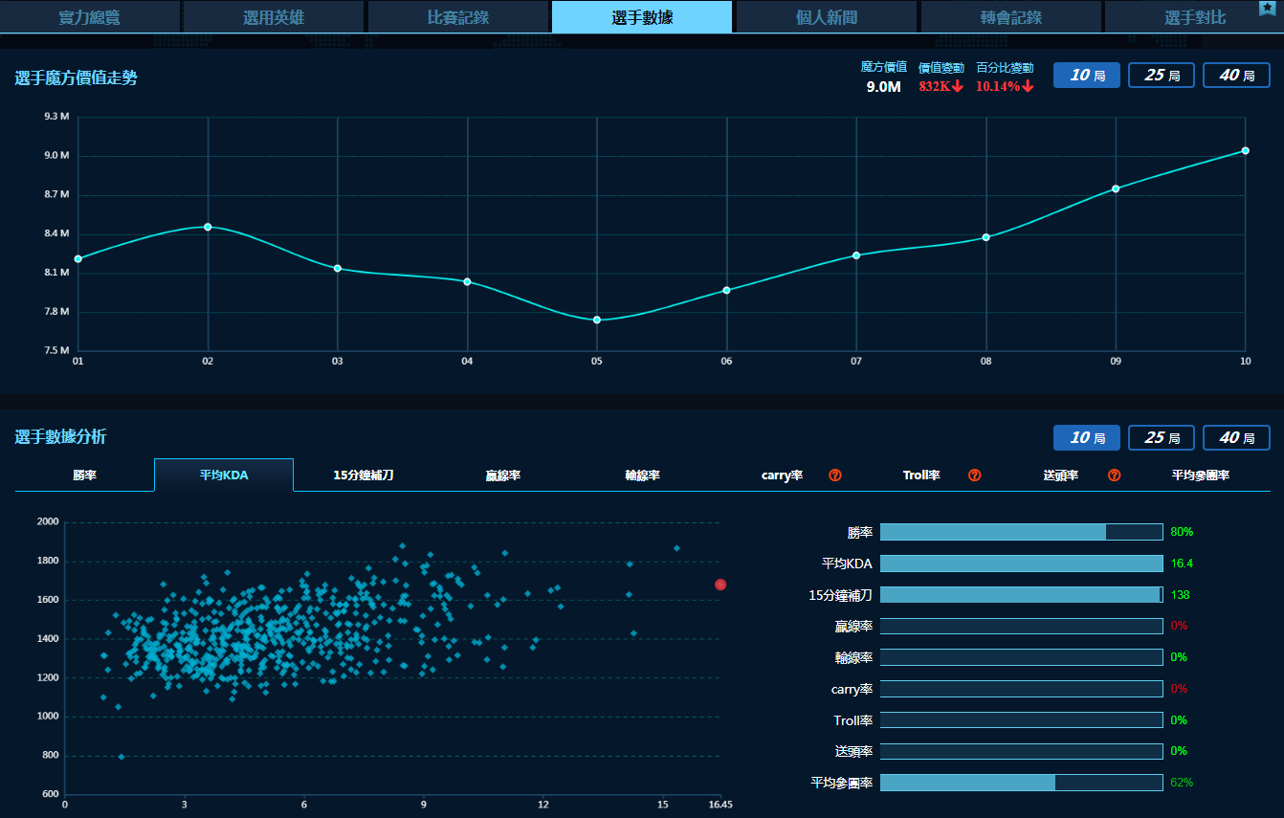Click the final data point at 10 on the value chart

(x=1245, y=151)
